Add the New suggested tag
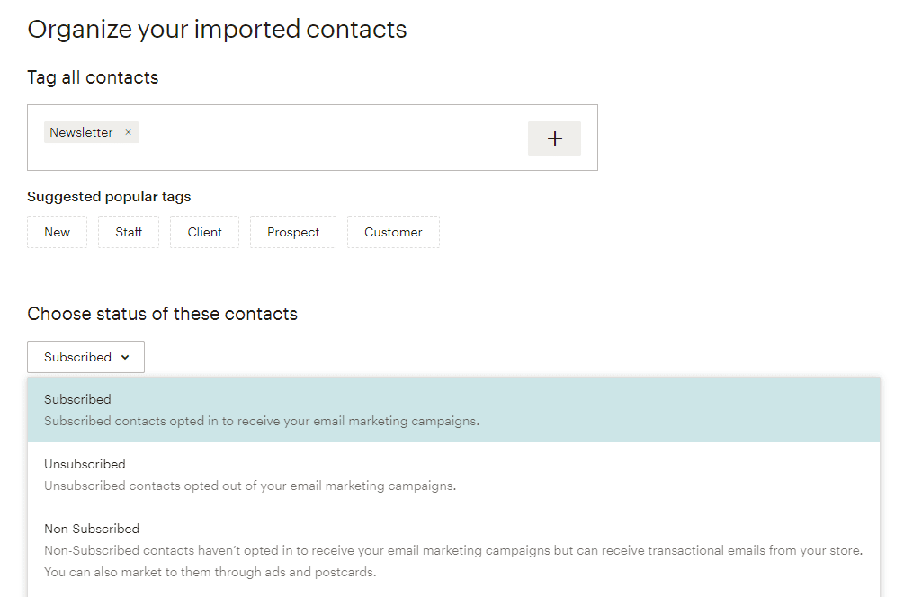 57,231
